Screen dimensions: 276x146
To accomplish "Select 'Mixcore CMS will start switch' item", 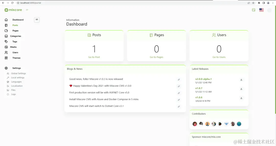I will (x=96, y=106).
